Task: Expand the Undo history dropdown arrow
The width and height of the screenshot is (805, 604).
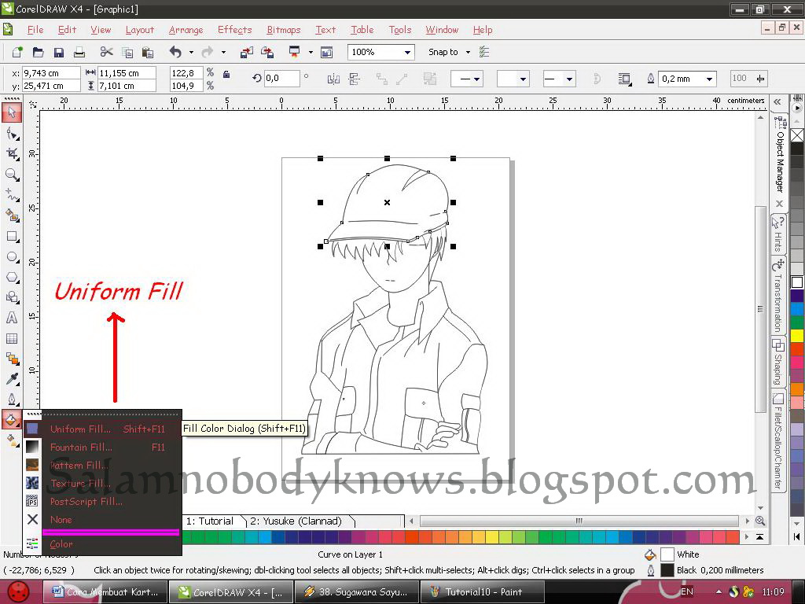Action: pos(191,53)
